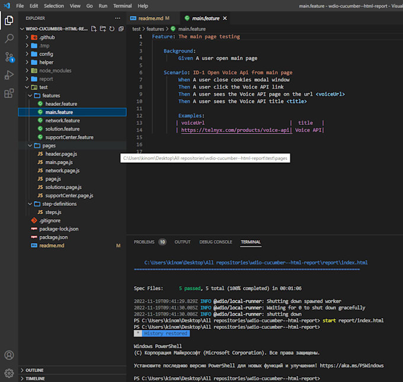The width and height of the screenshot is (403, 382).
Task: Open steps.js file
Action: click(x=72, y=212)
